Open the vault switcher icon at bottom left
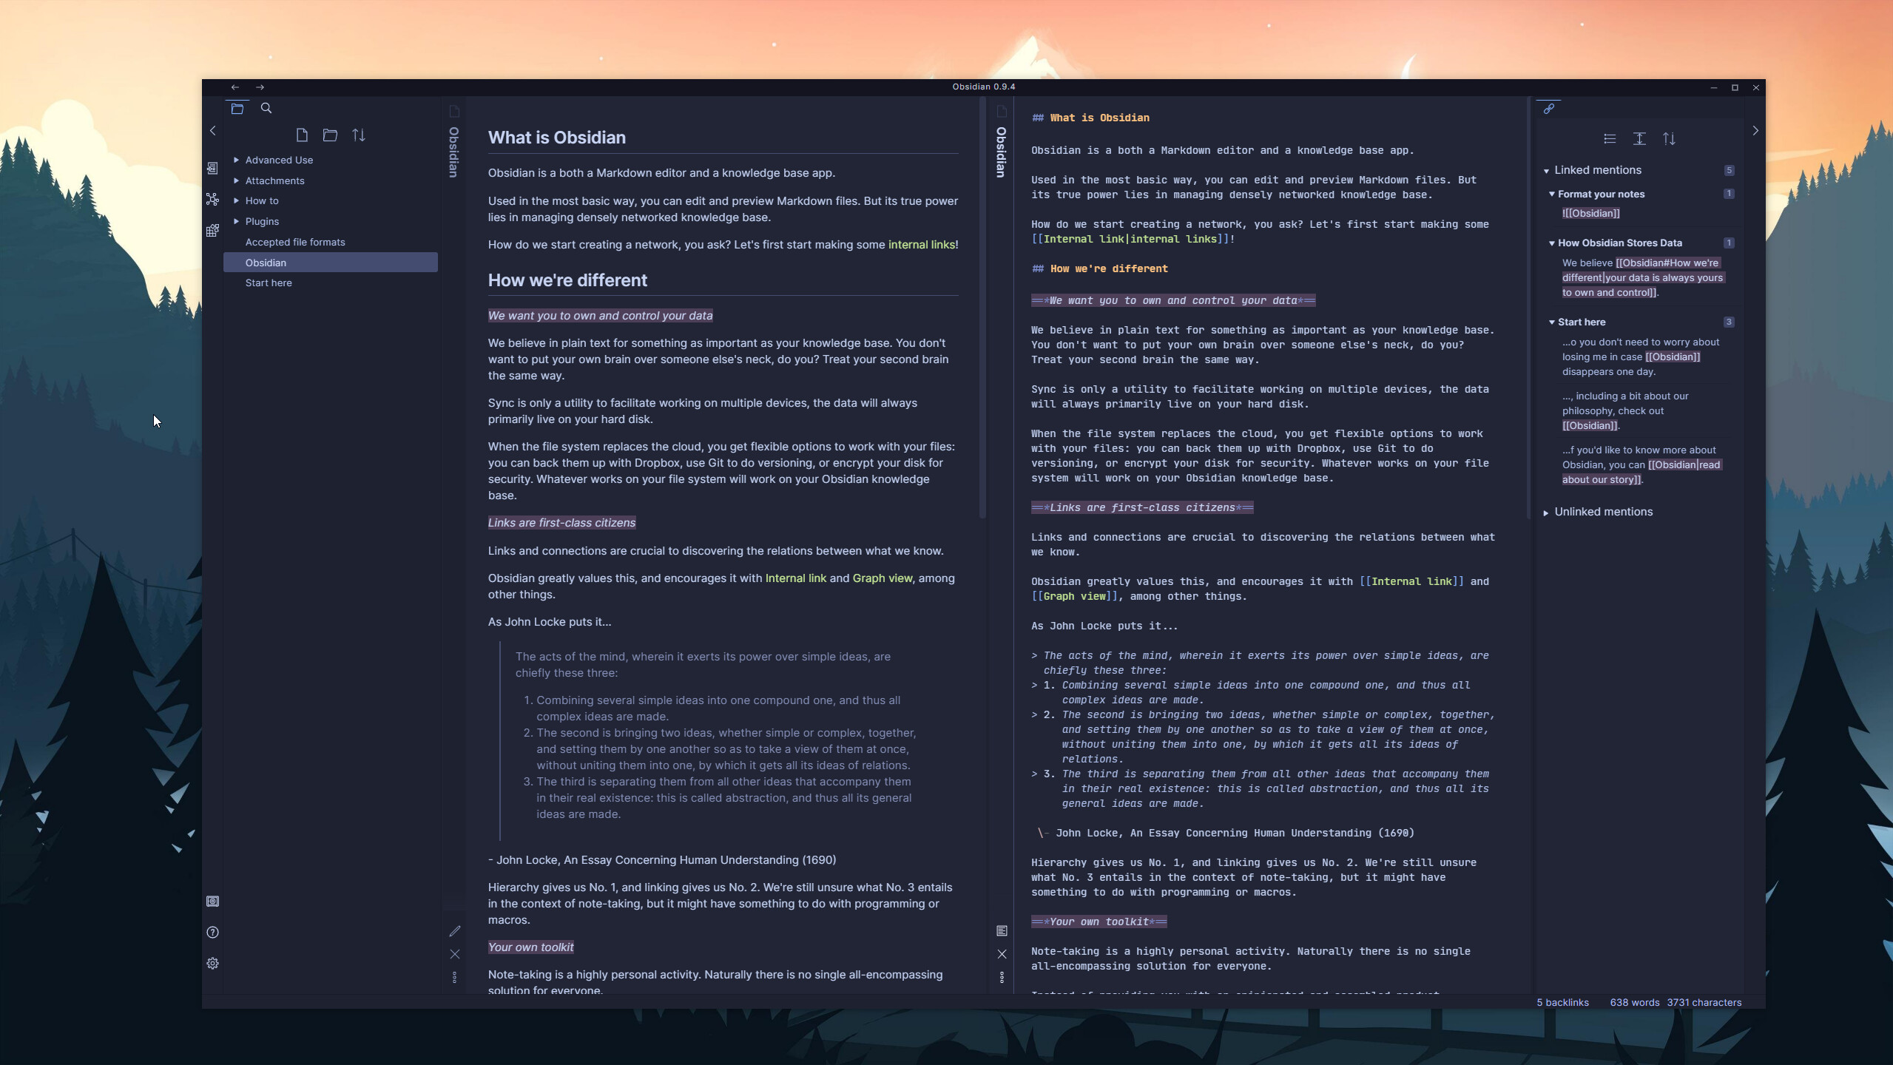Screen dimensions: 1893x1065 coord(213,901)
